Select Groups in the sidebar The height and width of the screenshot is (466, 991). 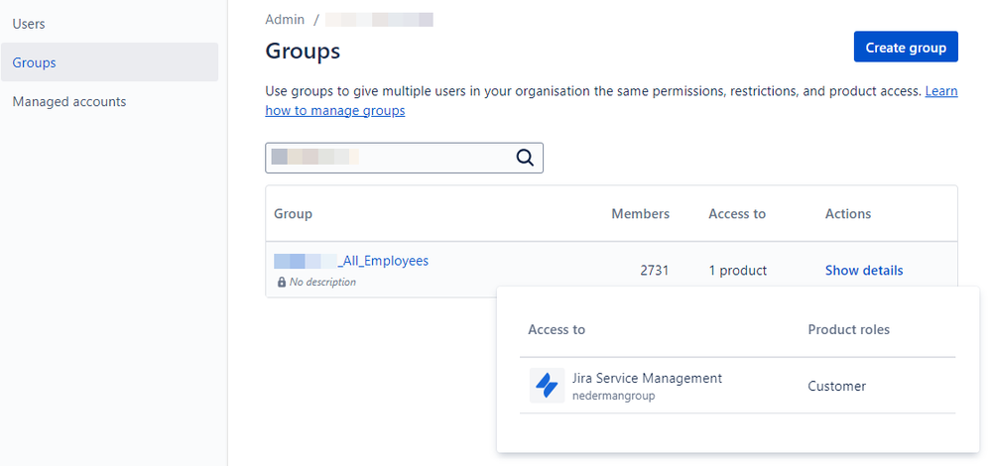[x=109, y=62]
